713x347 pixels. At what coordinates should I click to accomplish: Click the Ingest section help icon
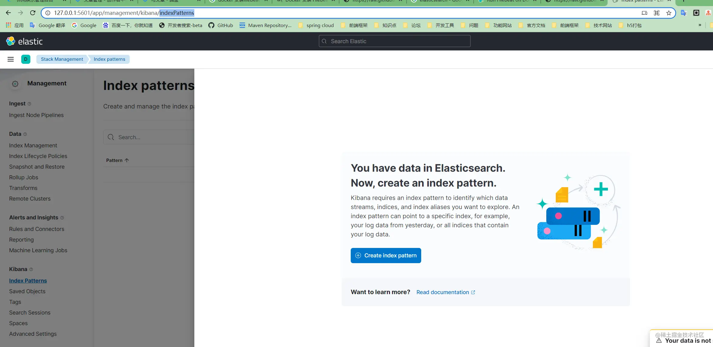(x=29, y=104)
